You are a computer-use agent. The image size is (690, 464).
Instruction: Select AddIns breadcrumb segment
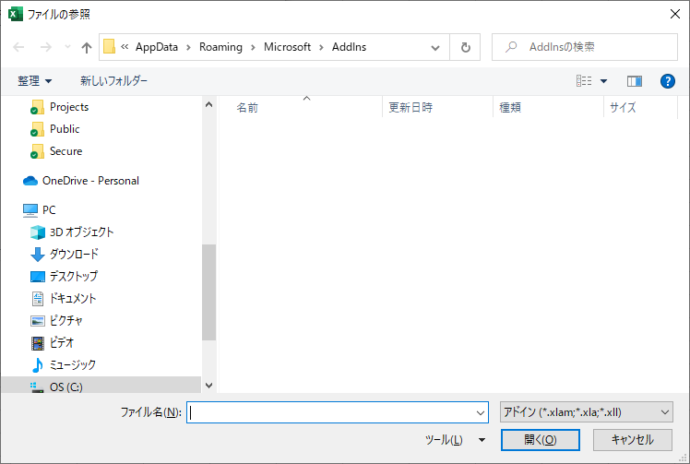pyautogui.click(x=349, y=47)
